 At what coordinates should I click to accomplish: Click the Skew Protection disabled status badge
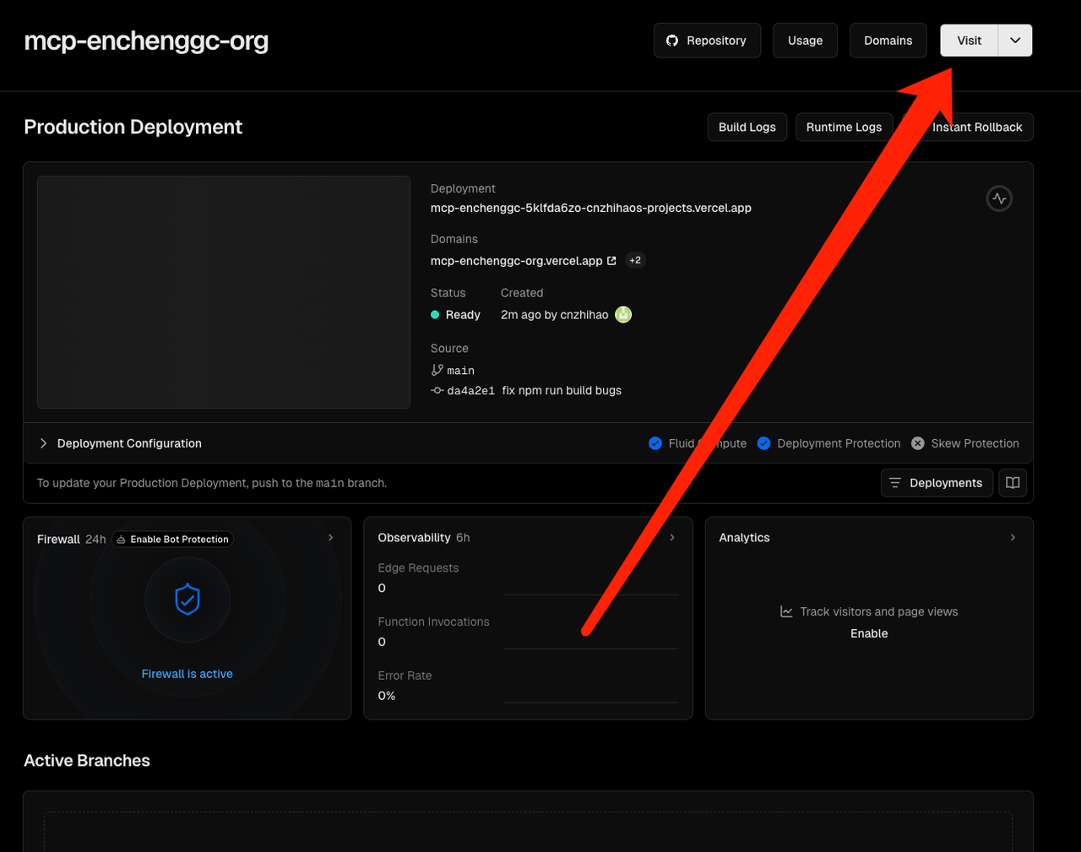(917, 443)
